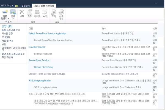The image size is (165, 110).
Task: Click the 새로 만들기 (New) ribbon icon
Action: (5, 12)
